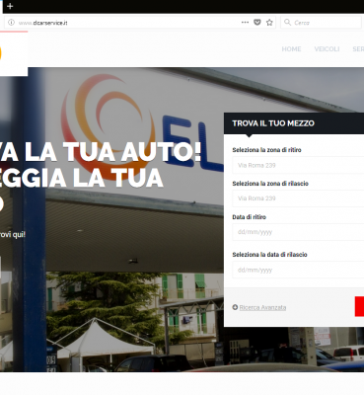Open the page actions three-dot menu
The width and height of the screenshot is (364, 395).
click(245, 23)
